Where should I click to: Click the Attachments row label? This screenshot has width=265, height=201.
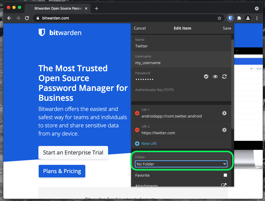tap(146, 185)
